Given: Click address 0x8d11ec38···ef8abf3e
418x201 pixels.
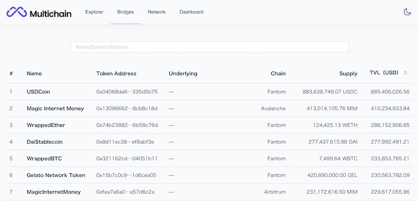Looking at the screenshot, I should (x=125, y=142).
